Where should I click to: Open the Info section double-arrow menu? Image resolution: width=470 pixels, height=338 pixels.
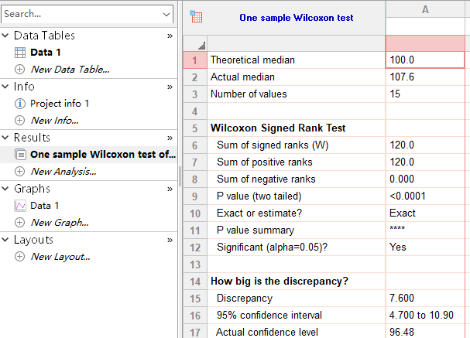coord(170,87)
